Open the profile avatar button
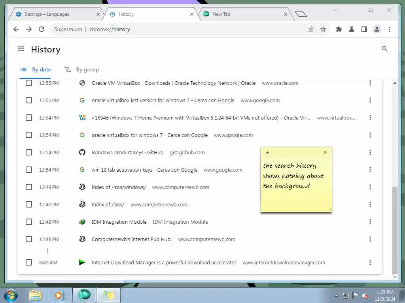This screenshot has height=303, width=405. (377, 29)
